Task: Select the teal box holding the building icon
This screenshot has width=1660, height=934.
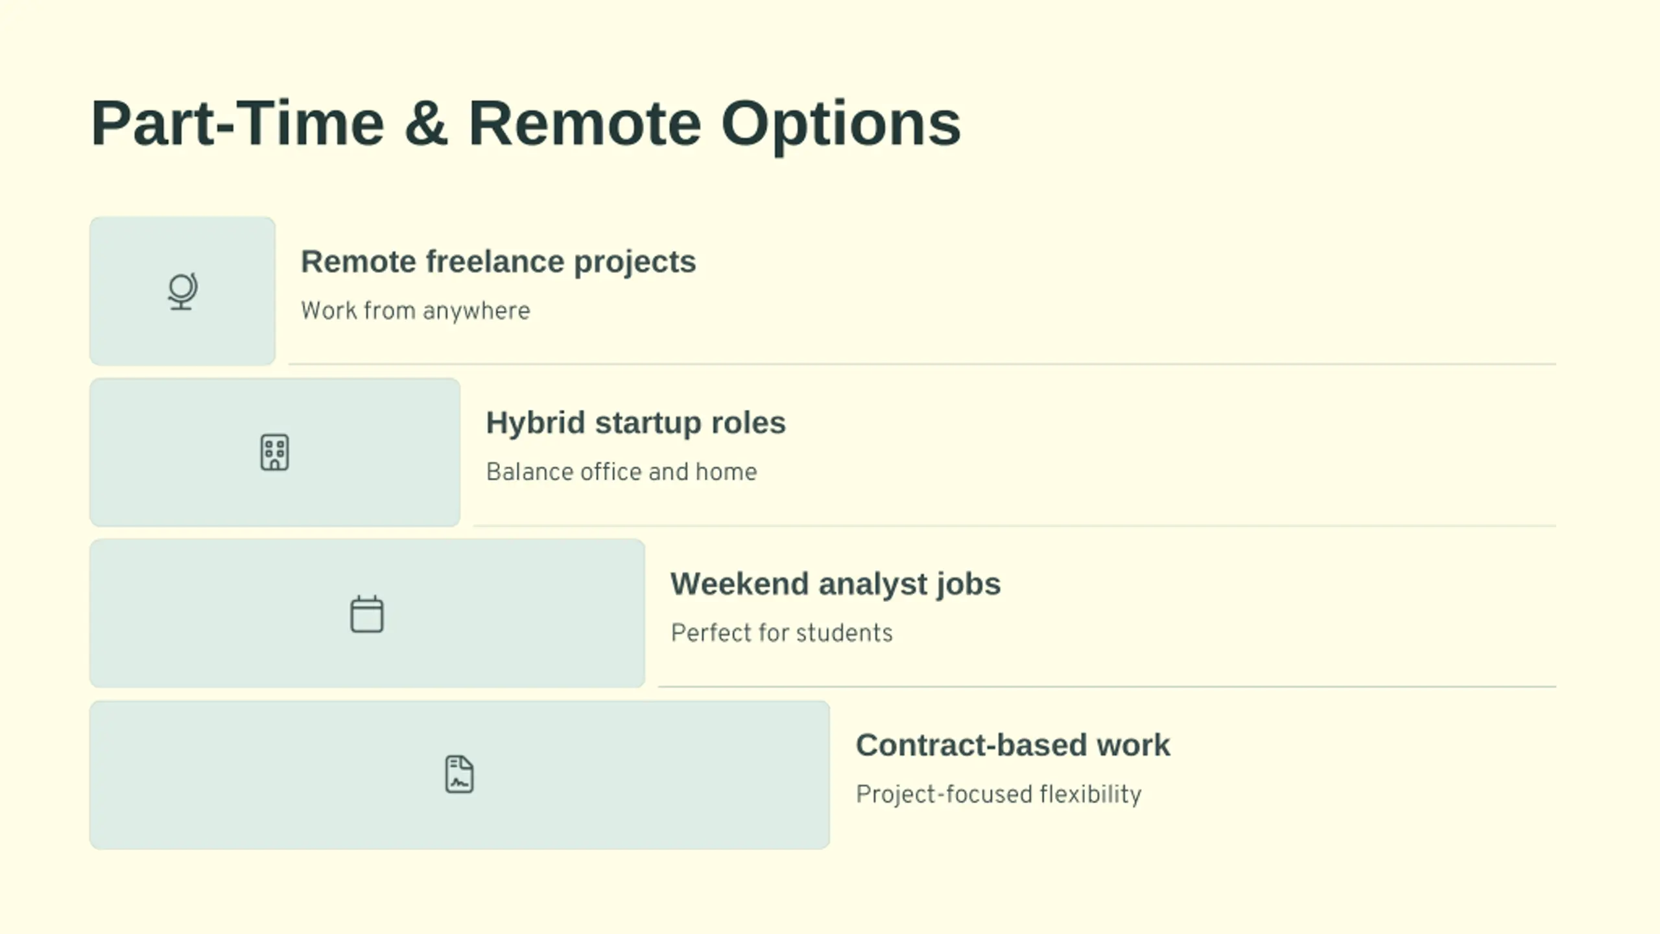Action: tap(275, 452)
